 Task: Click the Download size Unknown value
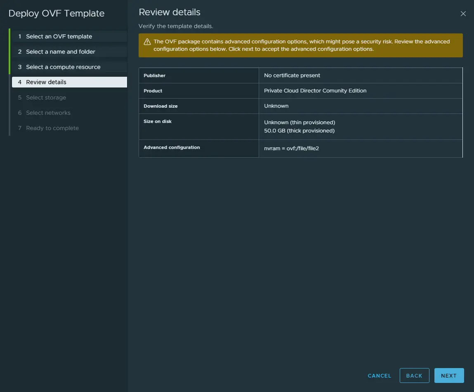coord(276,106)
